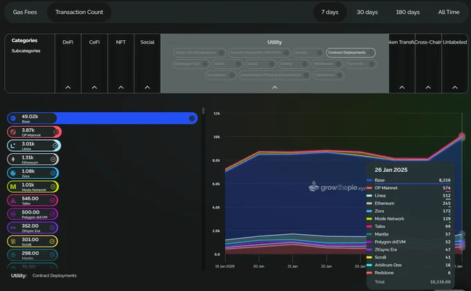471x291 pixels.
Task: Open the CeFi category header
Action: (94, 42)
